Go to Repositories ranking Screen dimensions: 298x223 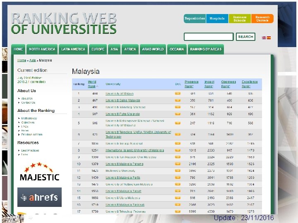click(195, 19)
